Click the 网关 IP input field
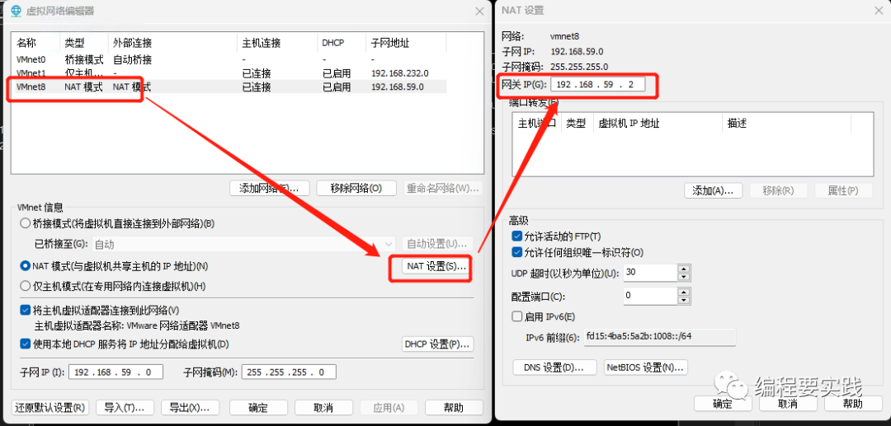Image resolution: width=891 pixels, height=426 pixels. coord(598,85)
